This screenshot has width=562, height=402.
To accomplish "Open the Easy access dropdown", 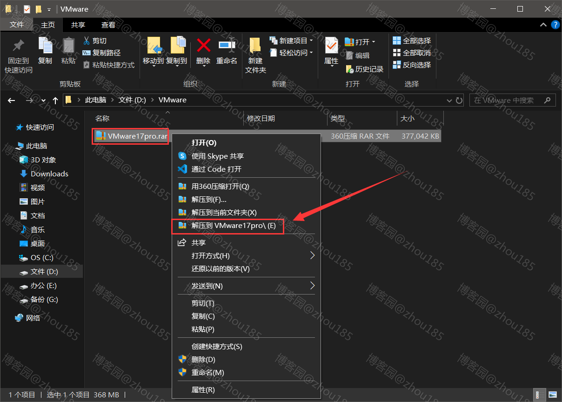I will (291, 53).
